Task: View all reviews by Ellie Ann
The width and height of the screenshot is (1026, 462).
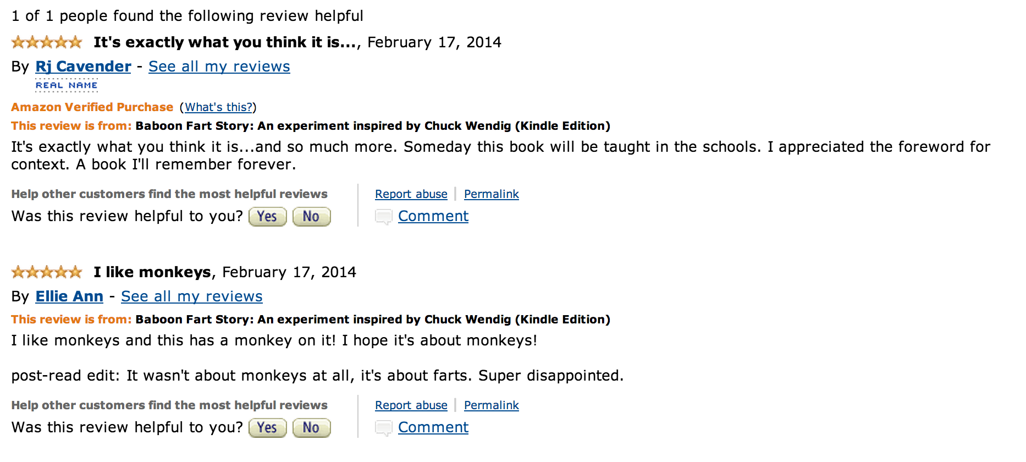Action: pyautogui.click(x=191, y=296)
